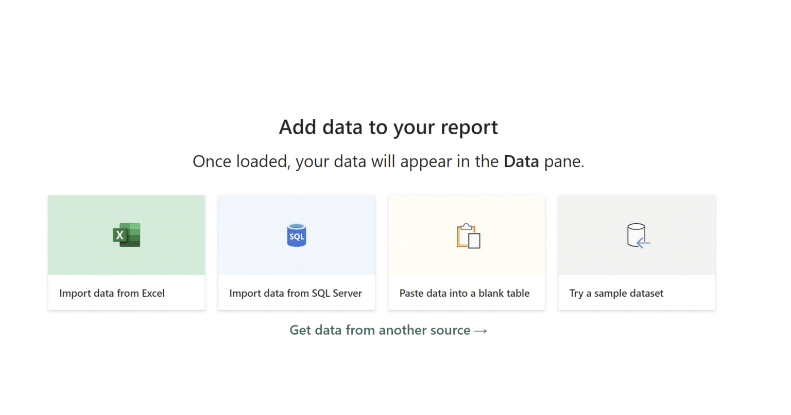
Task: Select the green Excel icon on the first card
Action: pyautogui.click(x=126, y=234)
